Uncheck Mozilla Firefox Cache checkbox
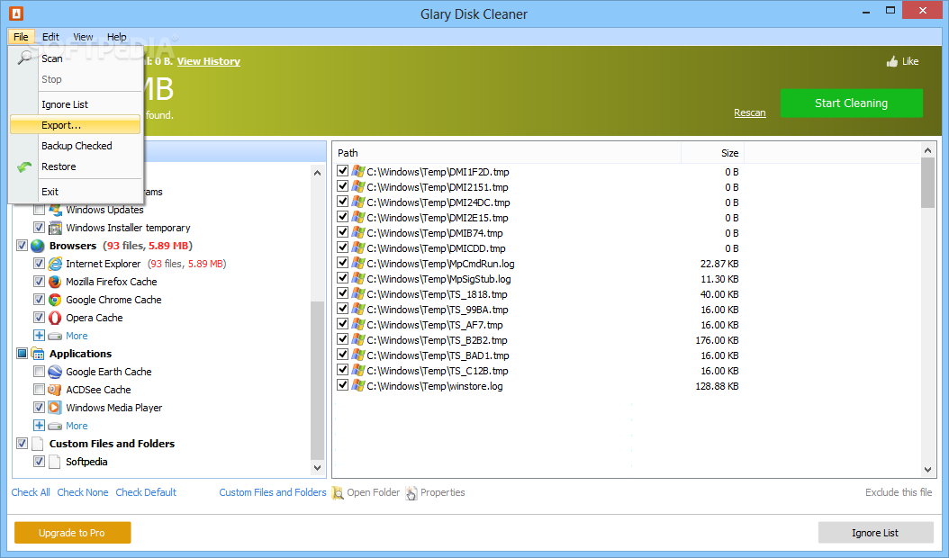Image resolution: width=949 pixels, height=558 pixels. click(39, 282)
